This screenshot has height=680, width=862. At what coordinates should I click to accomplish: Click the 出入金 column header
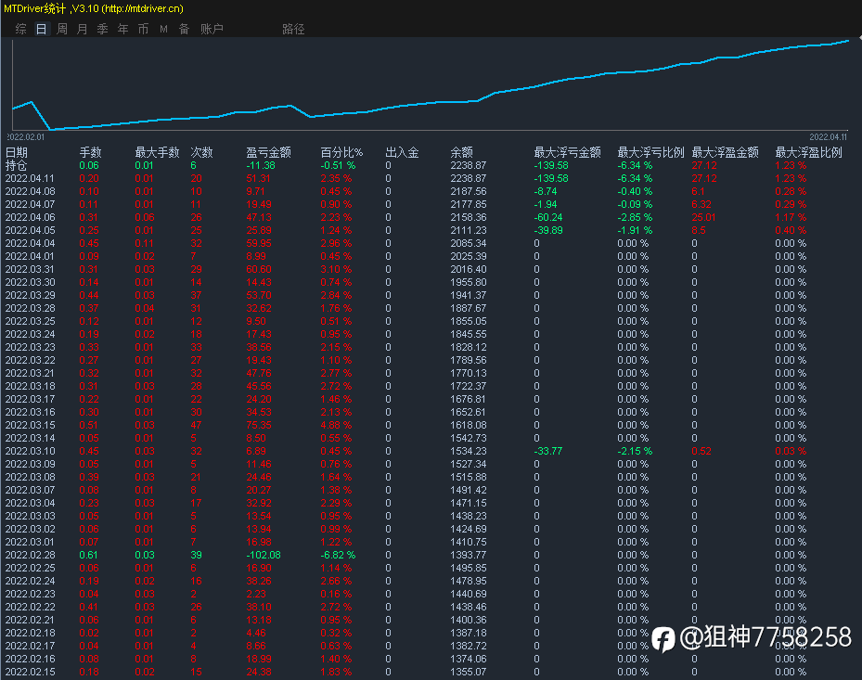[402, 152]
